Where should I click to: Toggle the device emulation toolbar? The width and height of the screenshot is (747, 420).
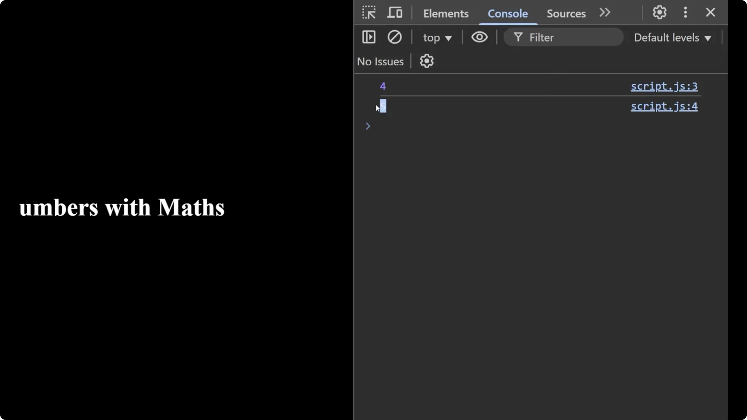click(395, 12)
